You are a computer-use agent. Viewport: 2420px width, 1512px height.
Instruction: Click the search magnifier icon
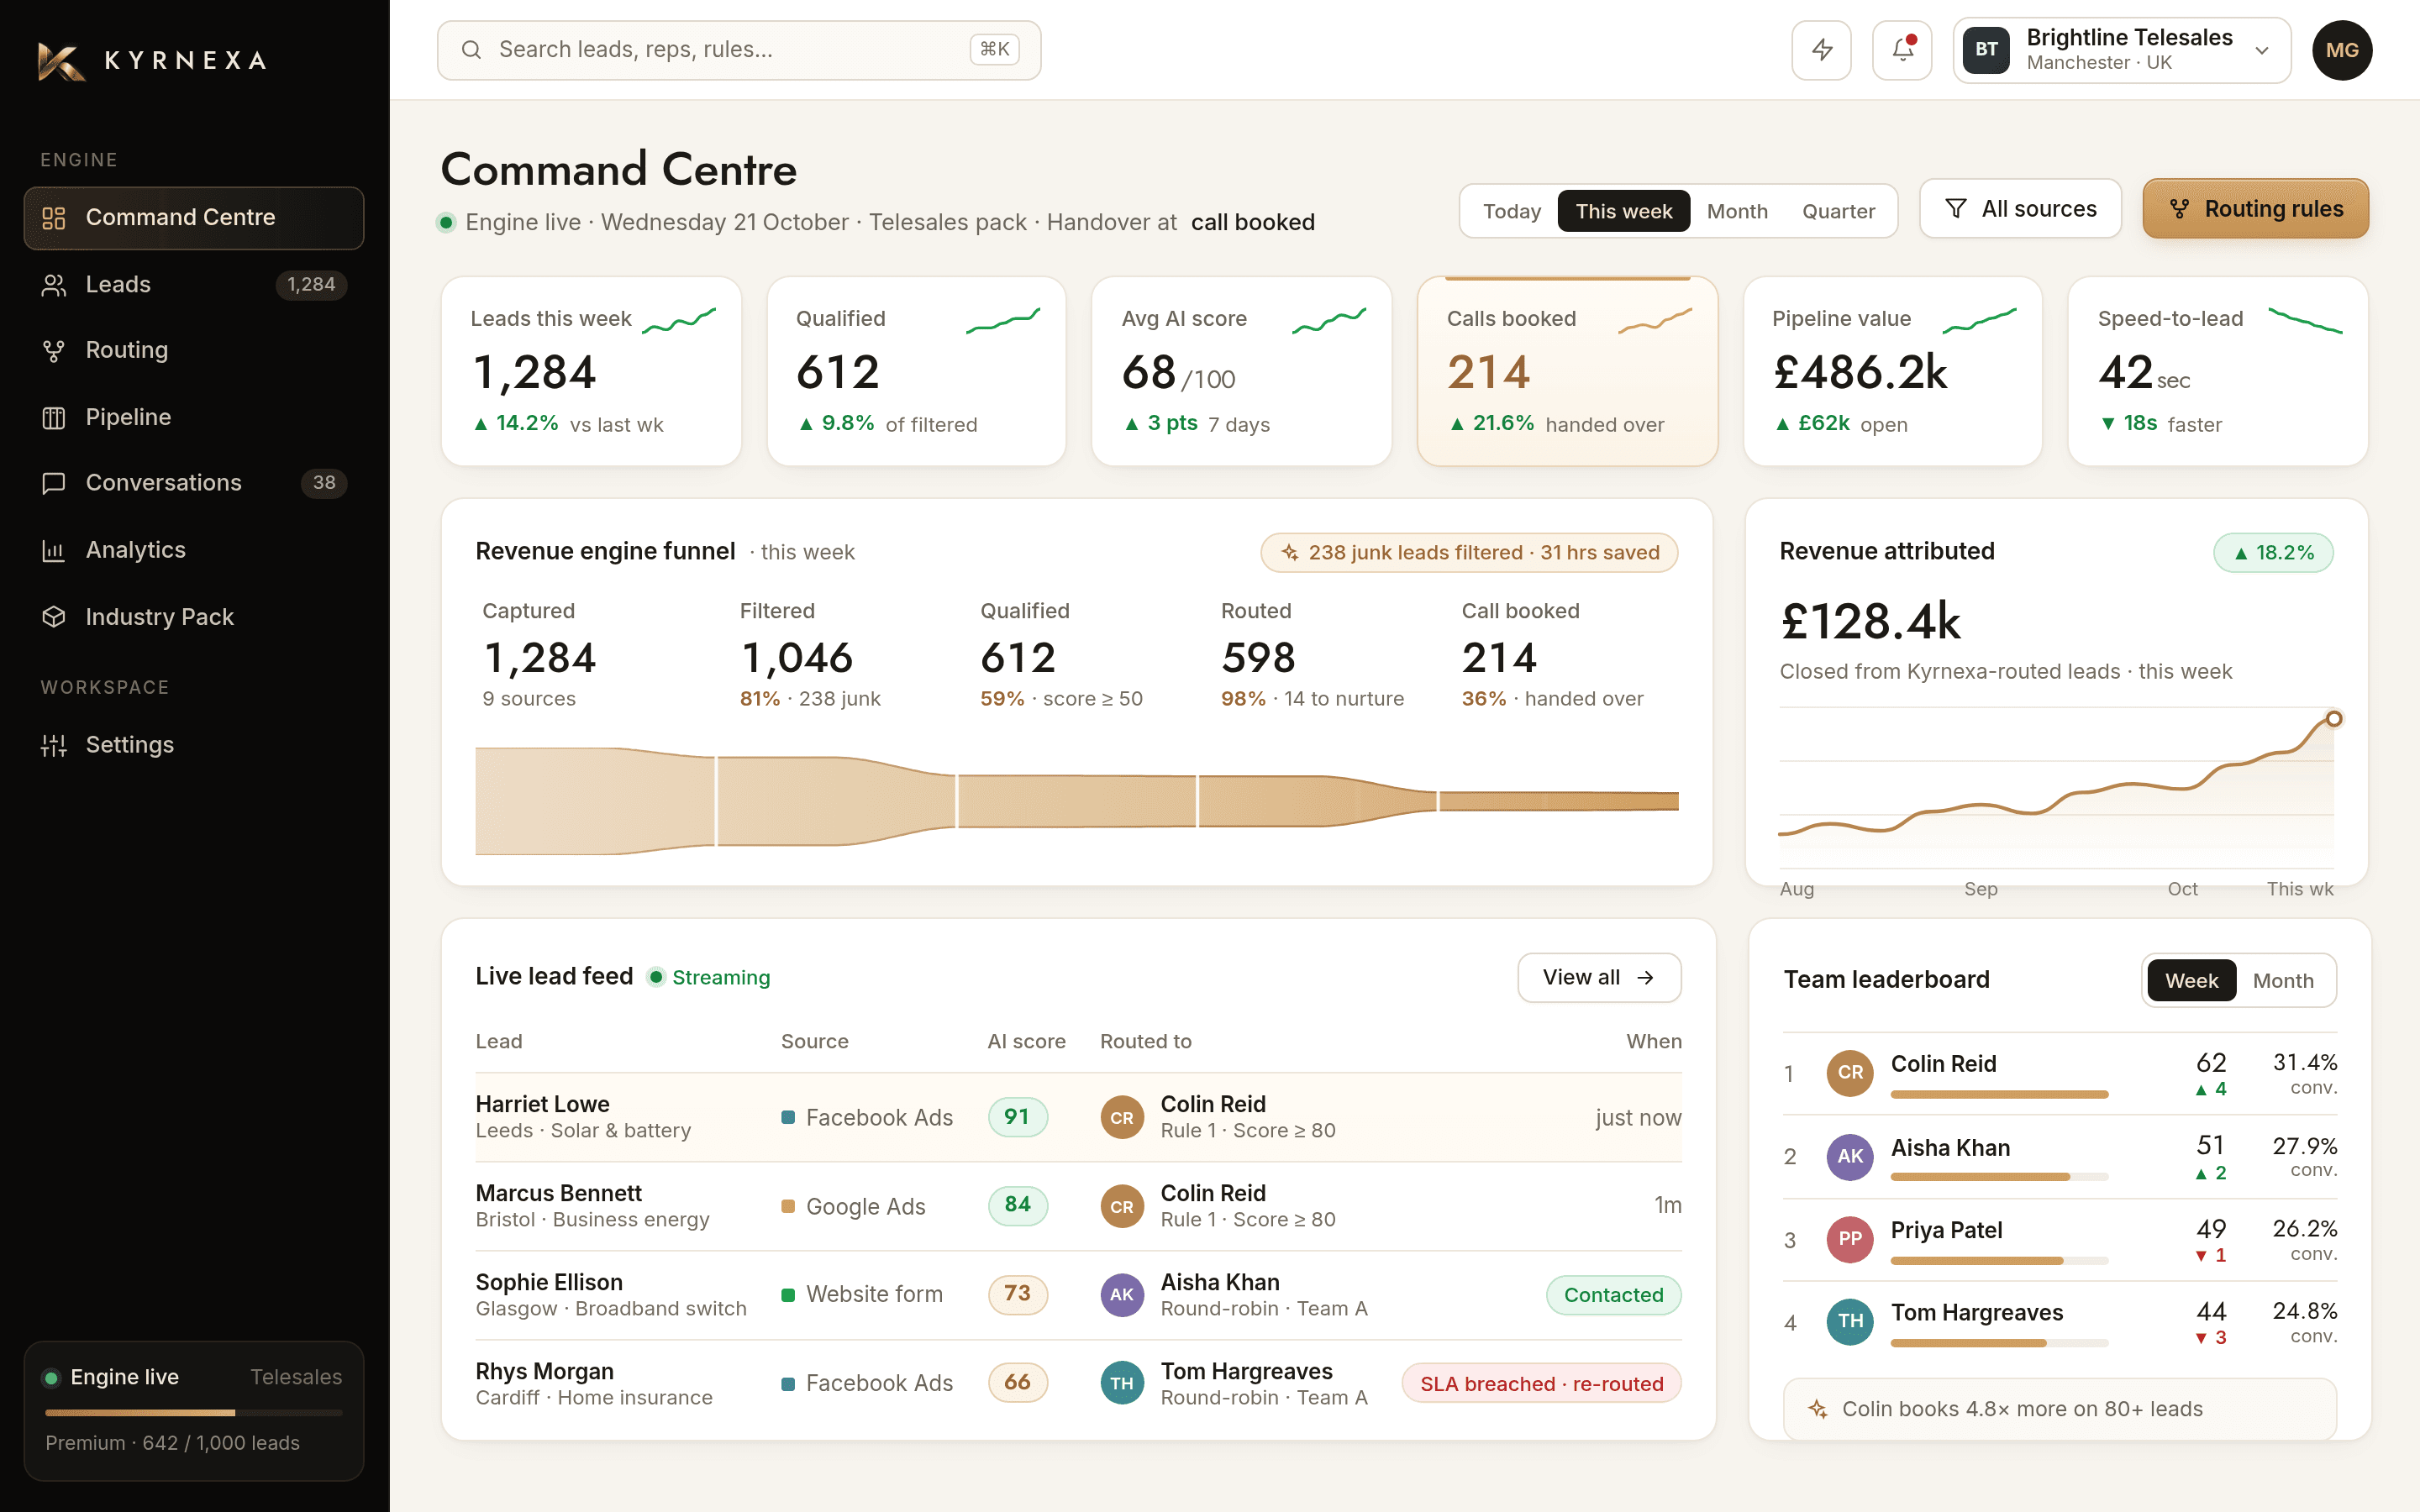click(471, 50)
